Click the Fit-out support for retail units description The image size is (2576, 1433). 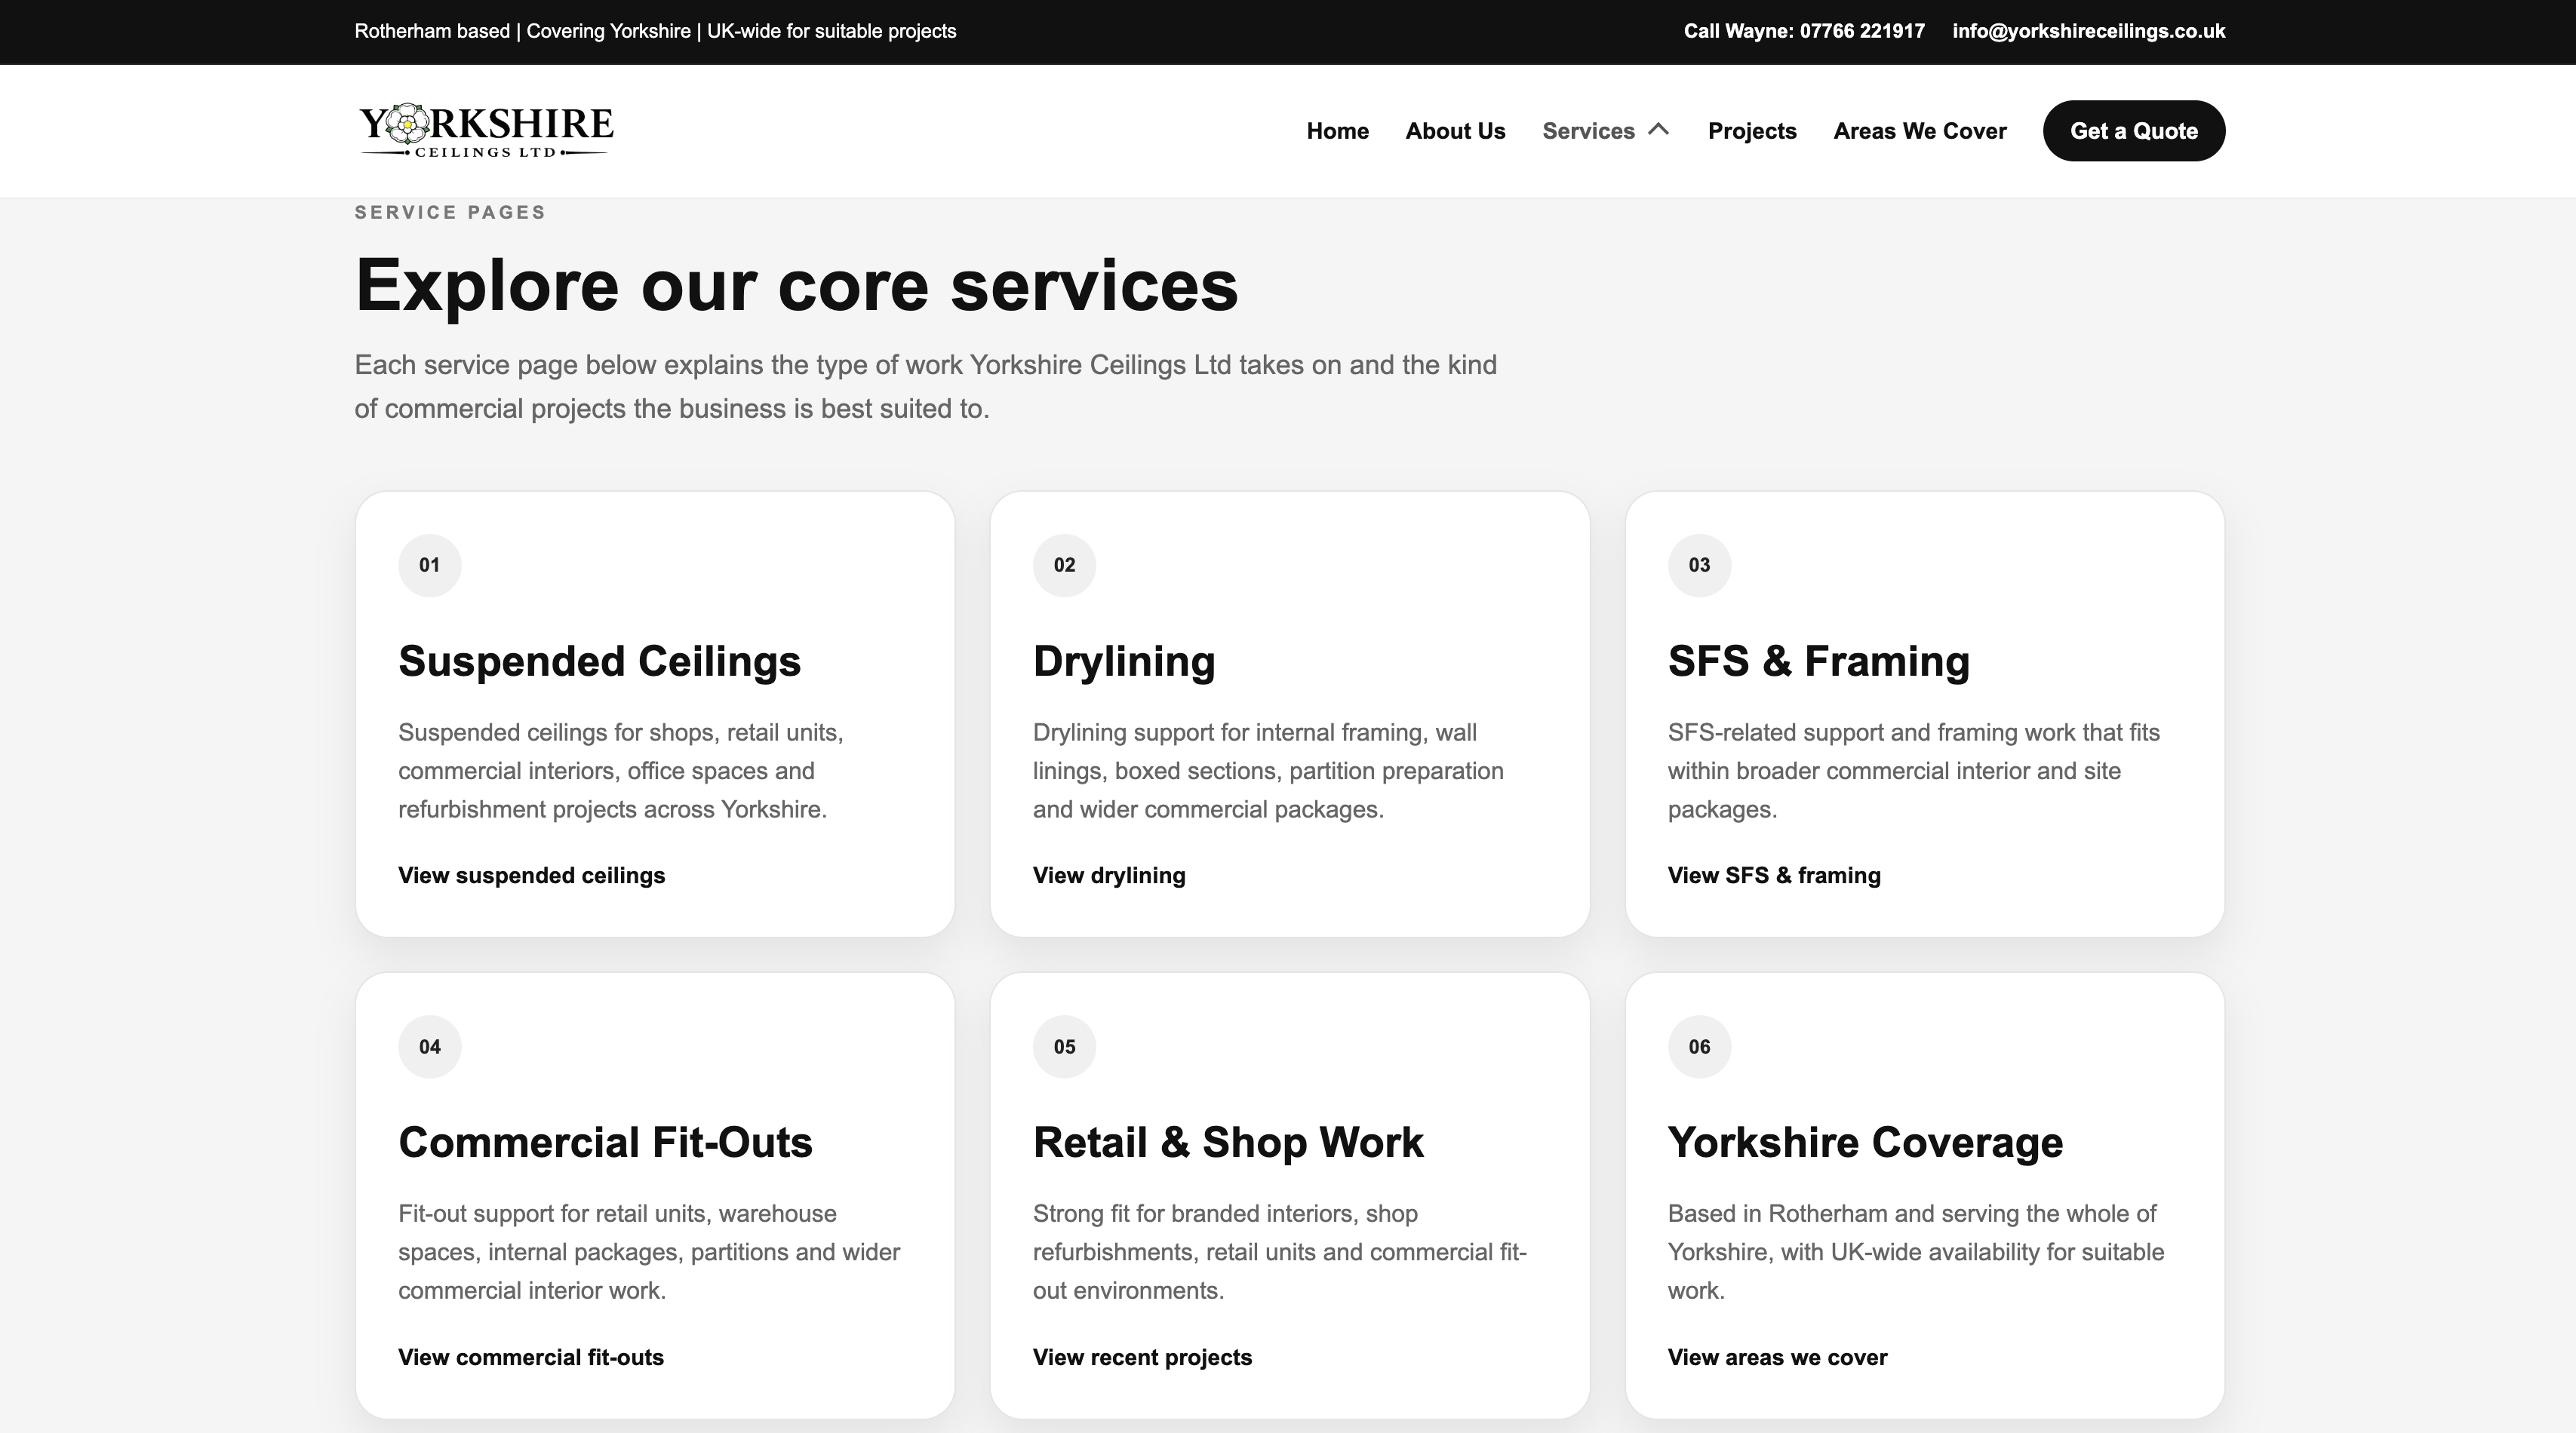coord(649,1252)
